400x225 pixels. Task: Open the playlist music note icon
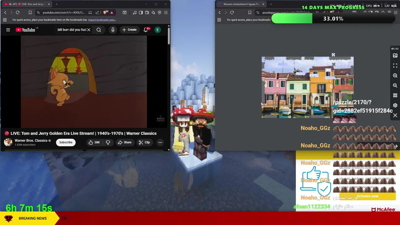(134, 12)
